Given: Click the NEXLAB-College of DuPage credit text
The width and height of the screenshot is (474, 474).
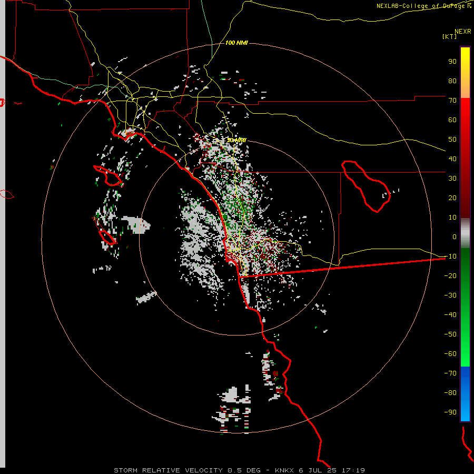Looking at the screenshot, I should pyautogui.click(x=423, y=6).
